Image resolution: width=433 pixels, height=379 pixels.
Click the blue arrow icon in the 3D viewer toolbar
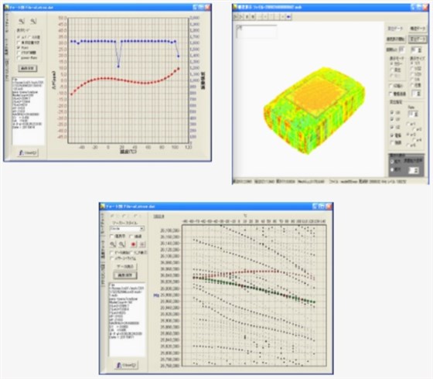(x=288, y=17)
